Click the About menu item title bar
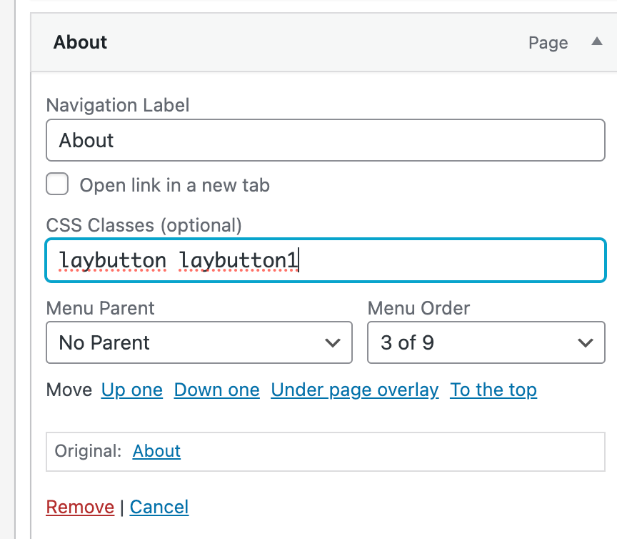Viewport: 617px width, 539px height. tap(286, 42)
